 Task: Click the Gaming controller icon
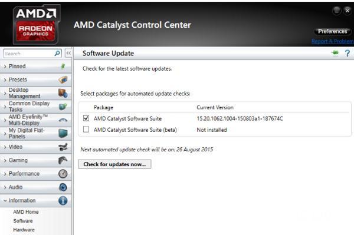click(63, 160)
